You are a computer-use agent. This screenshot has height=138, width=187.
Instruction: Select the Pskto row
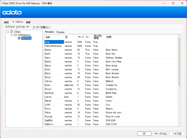[111, 112]
